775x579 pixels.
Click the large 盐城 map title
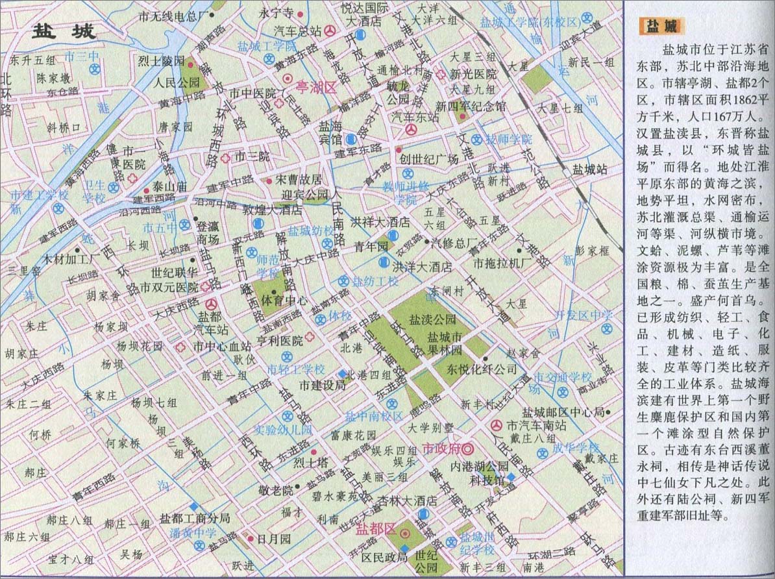click(65, 32)
